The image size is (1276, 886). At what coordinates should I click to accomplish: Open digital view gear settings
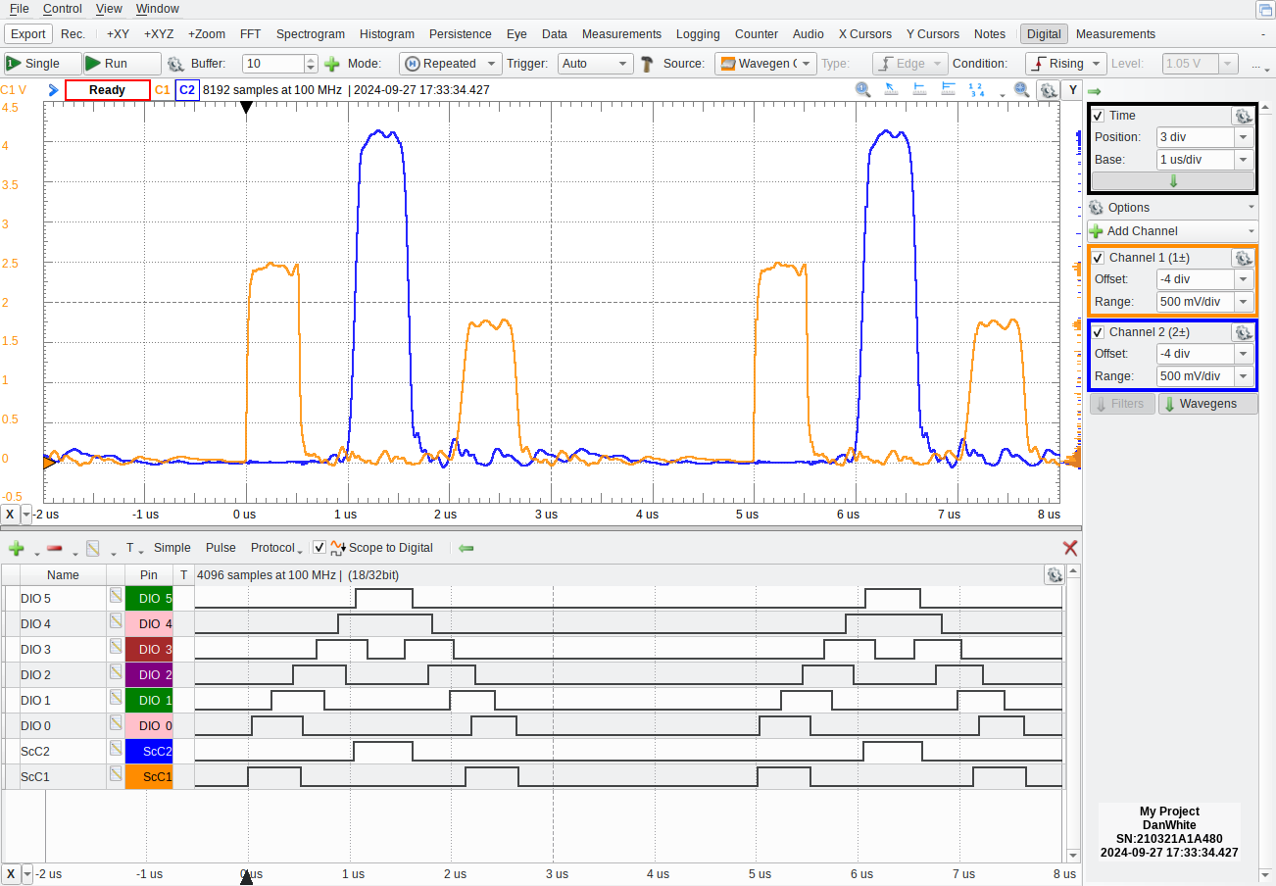tap(1054, 575)
